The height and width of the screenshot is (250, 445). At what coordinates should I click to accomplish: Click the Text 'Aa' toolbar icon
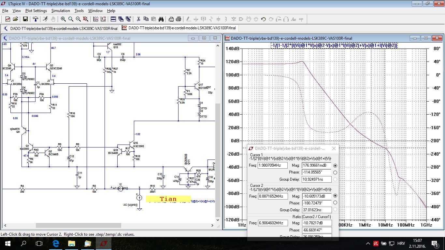294,19
